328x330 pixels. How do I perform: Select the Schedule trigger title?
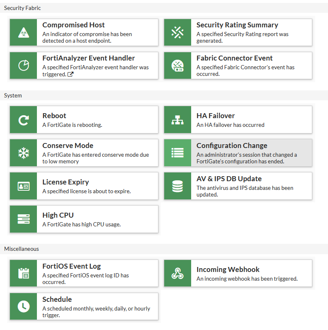click(57, 299)
